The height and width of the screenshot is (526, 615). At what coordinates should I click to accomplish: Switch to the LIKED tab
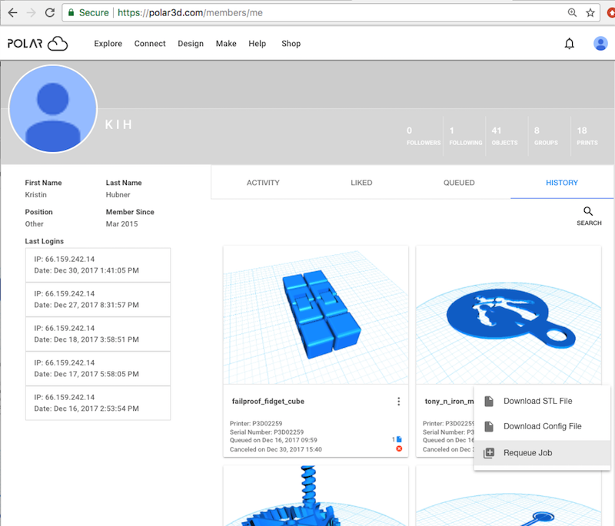(x=361, y=183)
